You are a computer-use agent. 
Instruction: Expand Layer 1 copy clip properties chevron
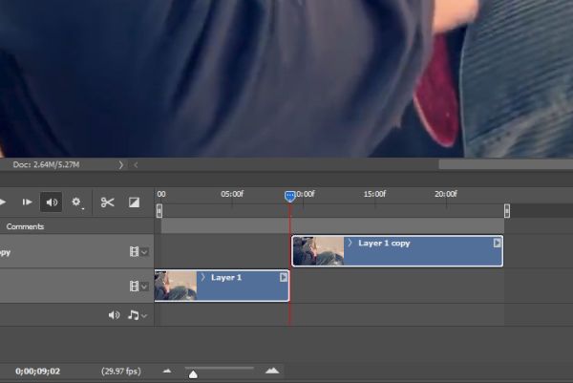[350, 243]
